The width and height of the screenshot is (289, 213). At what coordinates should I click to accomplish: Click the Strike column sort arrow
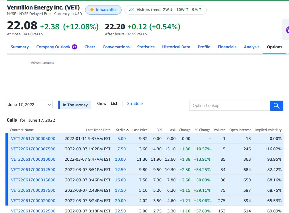pos(128,130)
